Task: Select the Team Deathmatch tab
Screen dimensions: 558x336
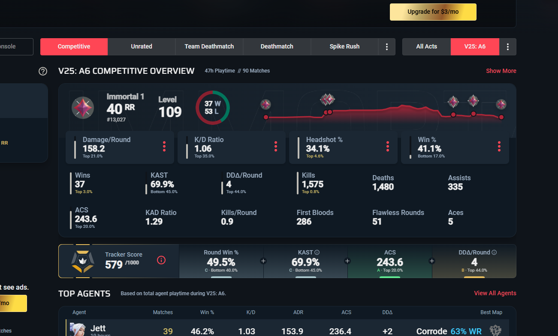Action: click(x=209, y=47)
